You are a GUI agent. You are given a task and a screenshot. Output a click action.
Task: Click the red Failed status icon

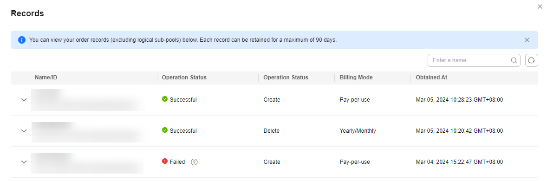[165, 162]
